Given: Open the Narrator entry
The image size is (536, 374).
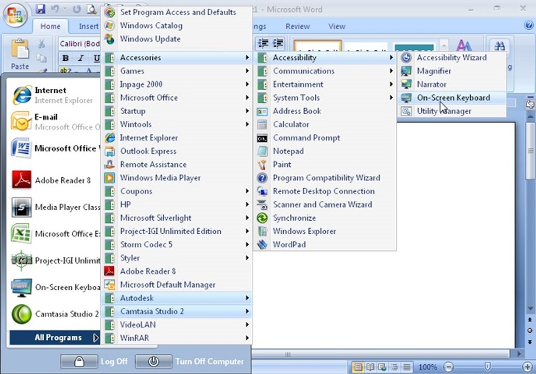Looking at the screenshot, I should [x=451, y=85].
